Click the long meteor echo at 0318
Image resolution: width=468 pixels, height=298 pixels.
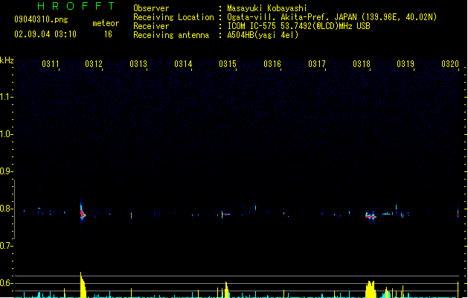pyautogui.click(x=371, y=215)
